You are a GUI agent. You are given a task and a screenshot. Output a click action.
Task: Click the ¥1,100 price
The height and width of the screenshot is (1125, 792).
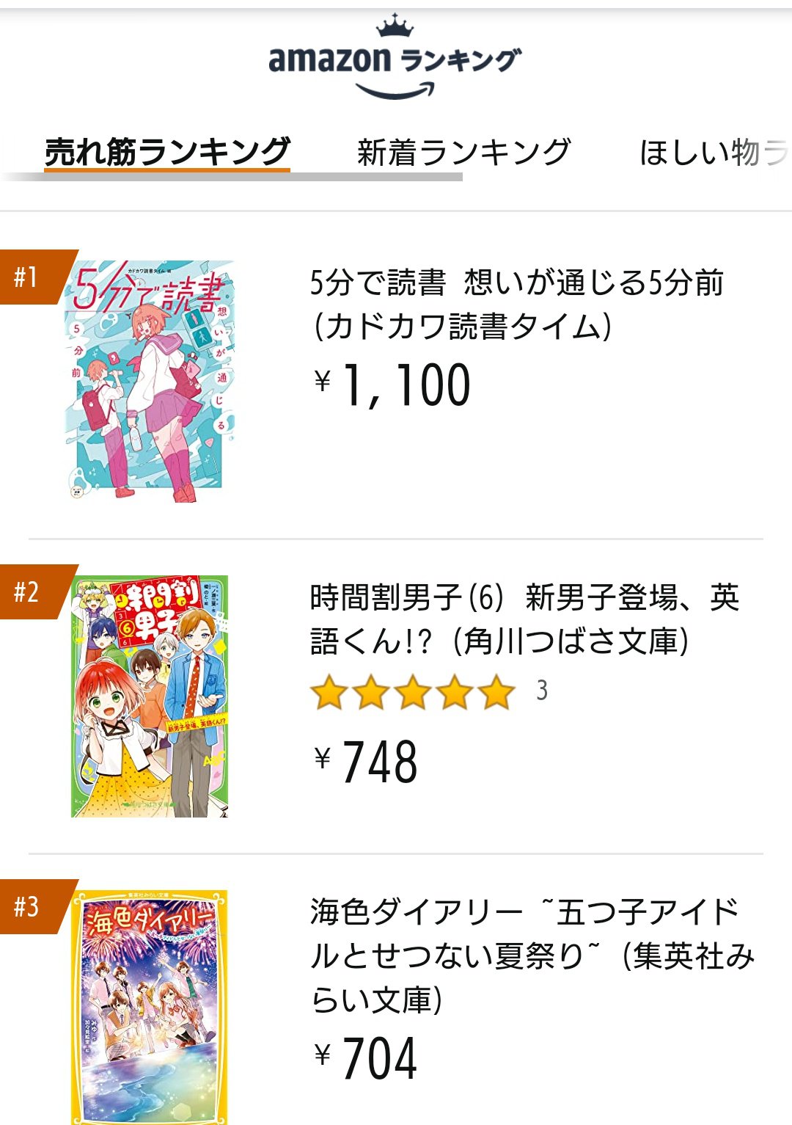click(393, 385)
